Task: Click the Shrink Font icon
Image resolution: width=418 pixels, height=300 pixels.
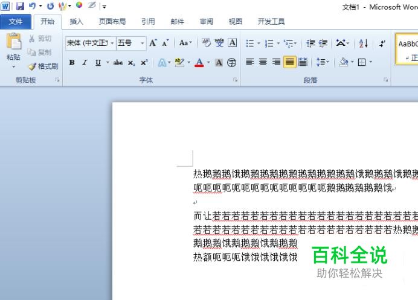Action: click(166, 43)
